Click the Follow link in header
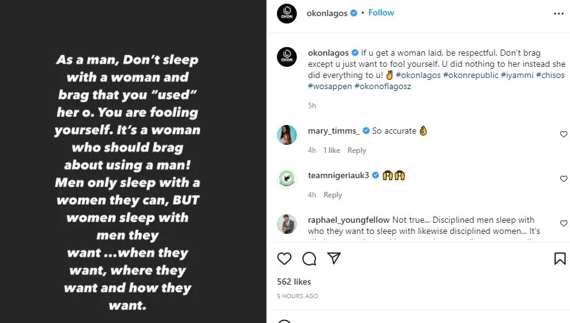Screen dimensions: 570x323 pyautogui.click(x=381, y=13)
